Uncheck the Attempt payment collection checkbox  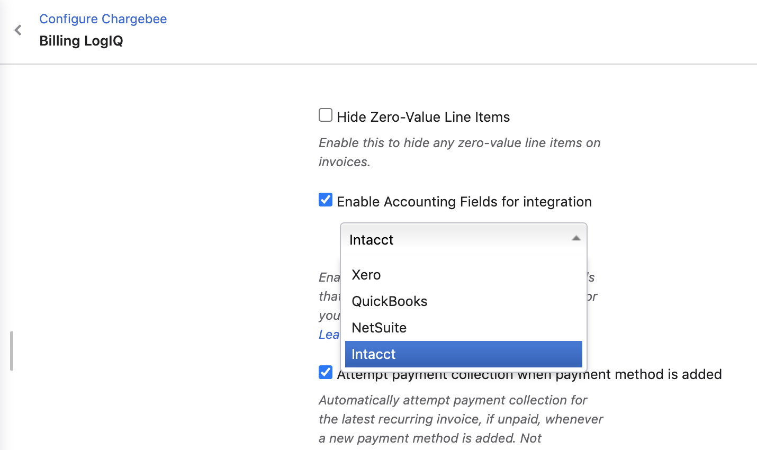coord(326,372)
